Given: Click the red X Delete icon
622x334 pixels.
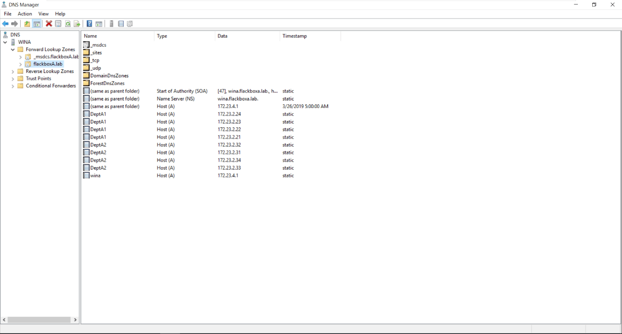Looking at the screenshot, I should coord(49,24).
